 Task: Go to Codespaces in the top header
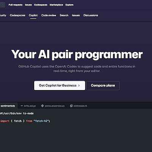coord(41,5)
